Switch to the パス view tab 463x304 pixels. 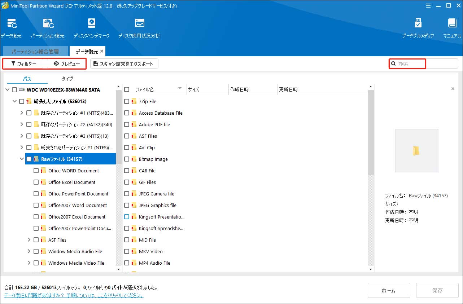click(x=27, y=79)
